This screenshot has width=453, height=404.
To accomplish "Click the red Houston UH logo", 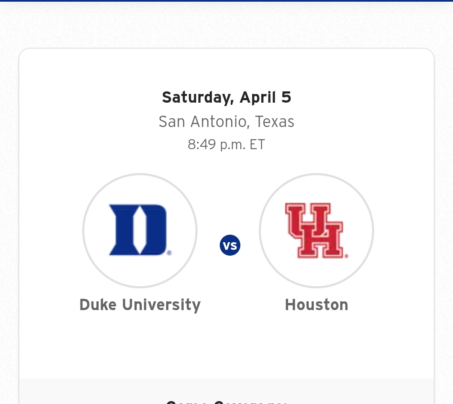I will pos(314,230).
